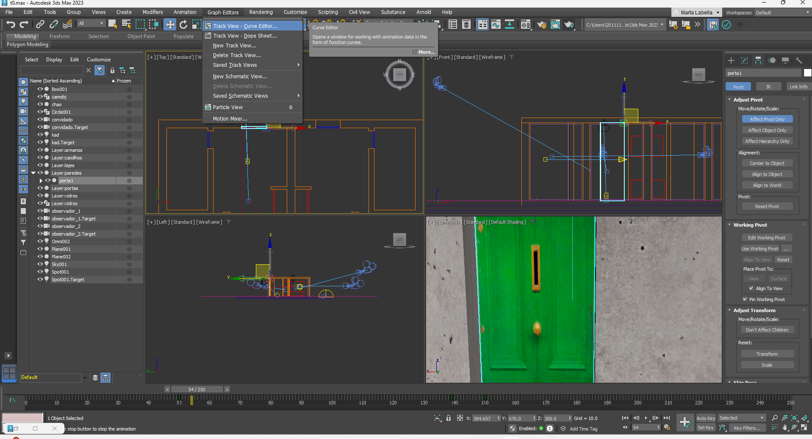Toggle the Align To View checkbox

coord(751,288)
